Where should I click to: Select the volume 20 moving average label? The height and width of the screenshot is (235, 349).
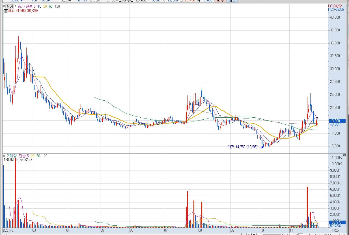tap(33, 156)
